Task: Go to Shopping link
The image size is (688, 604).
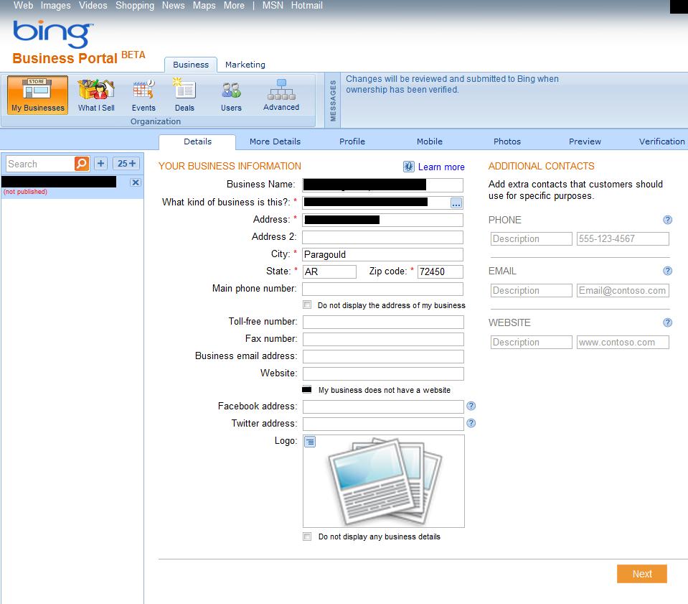Action: pos(135,5)
